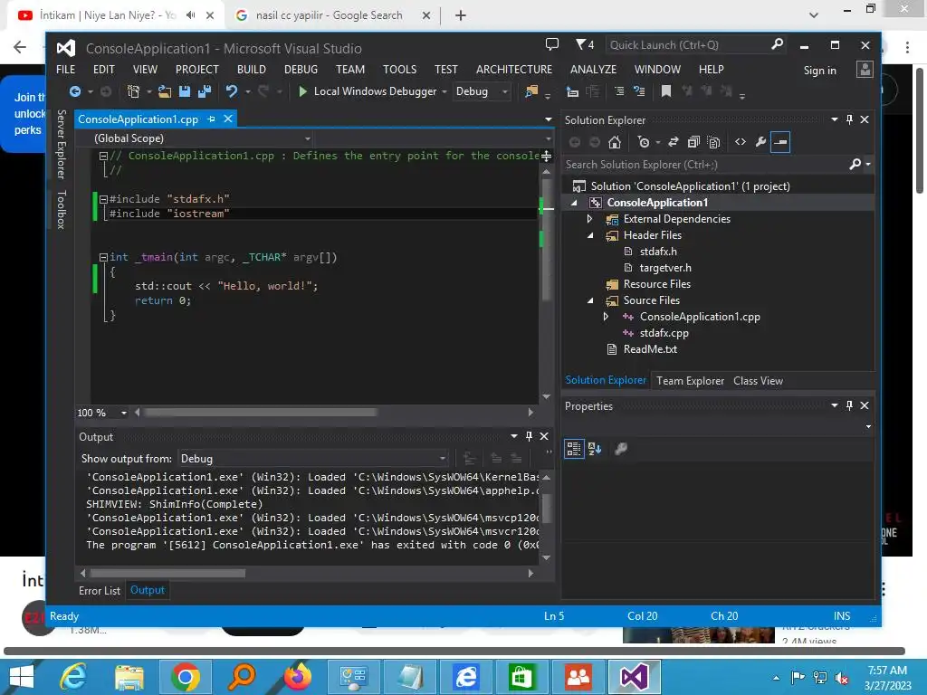The height and width of the screenshot is (695, 927).
Task: Expand the External Dependencies tree node
Action: [589, 219]
